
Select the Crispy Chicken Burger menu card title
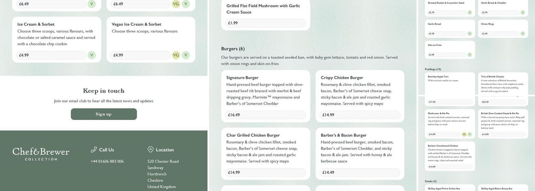click(x=342, y=78)
